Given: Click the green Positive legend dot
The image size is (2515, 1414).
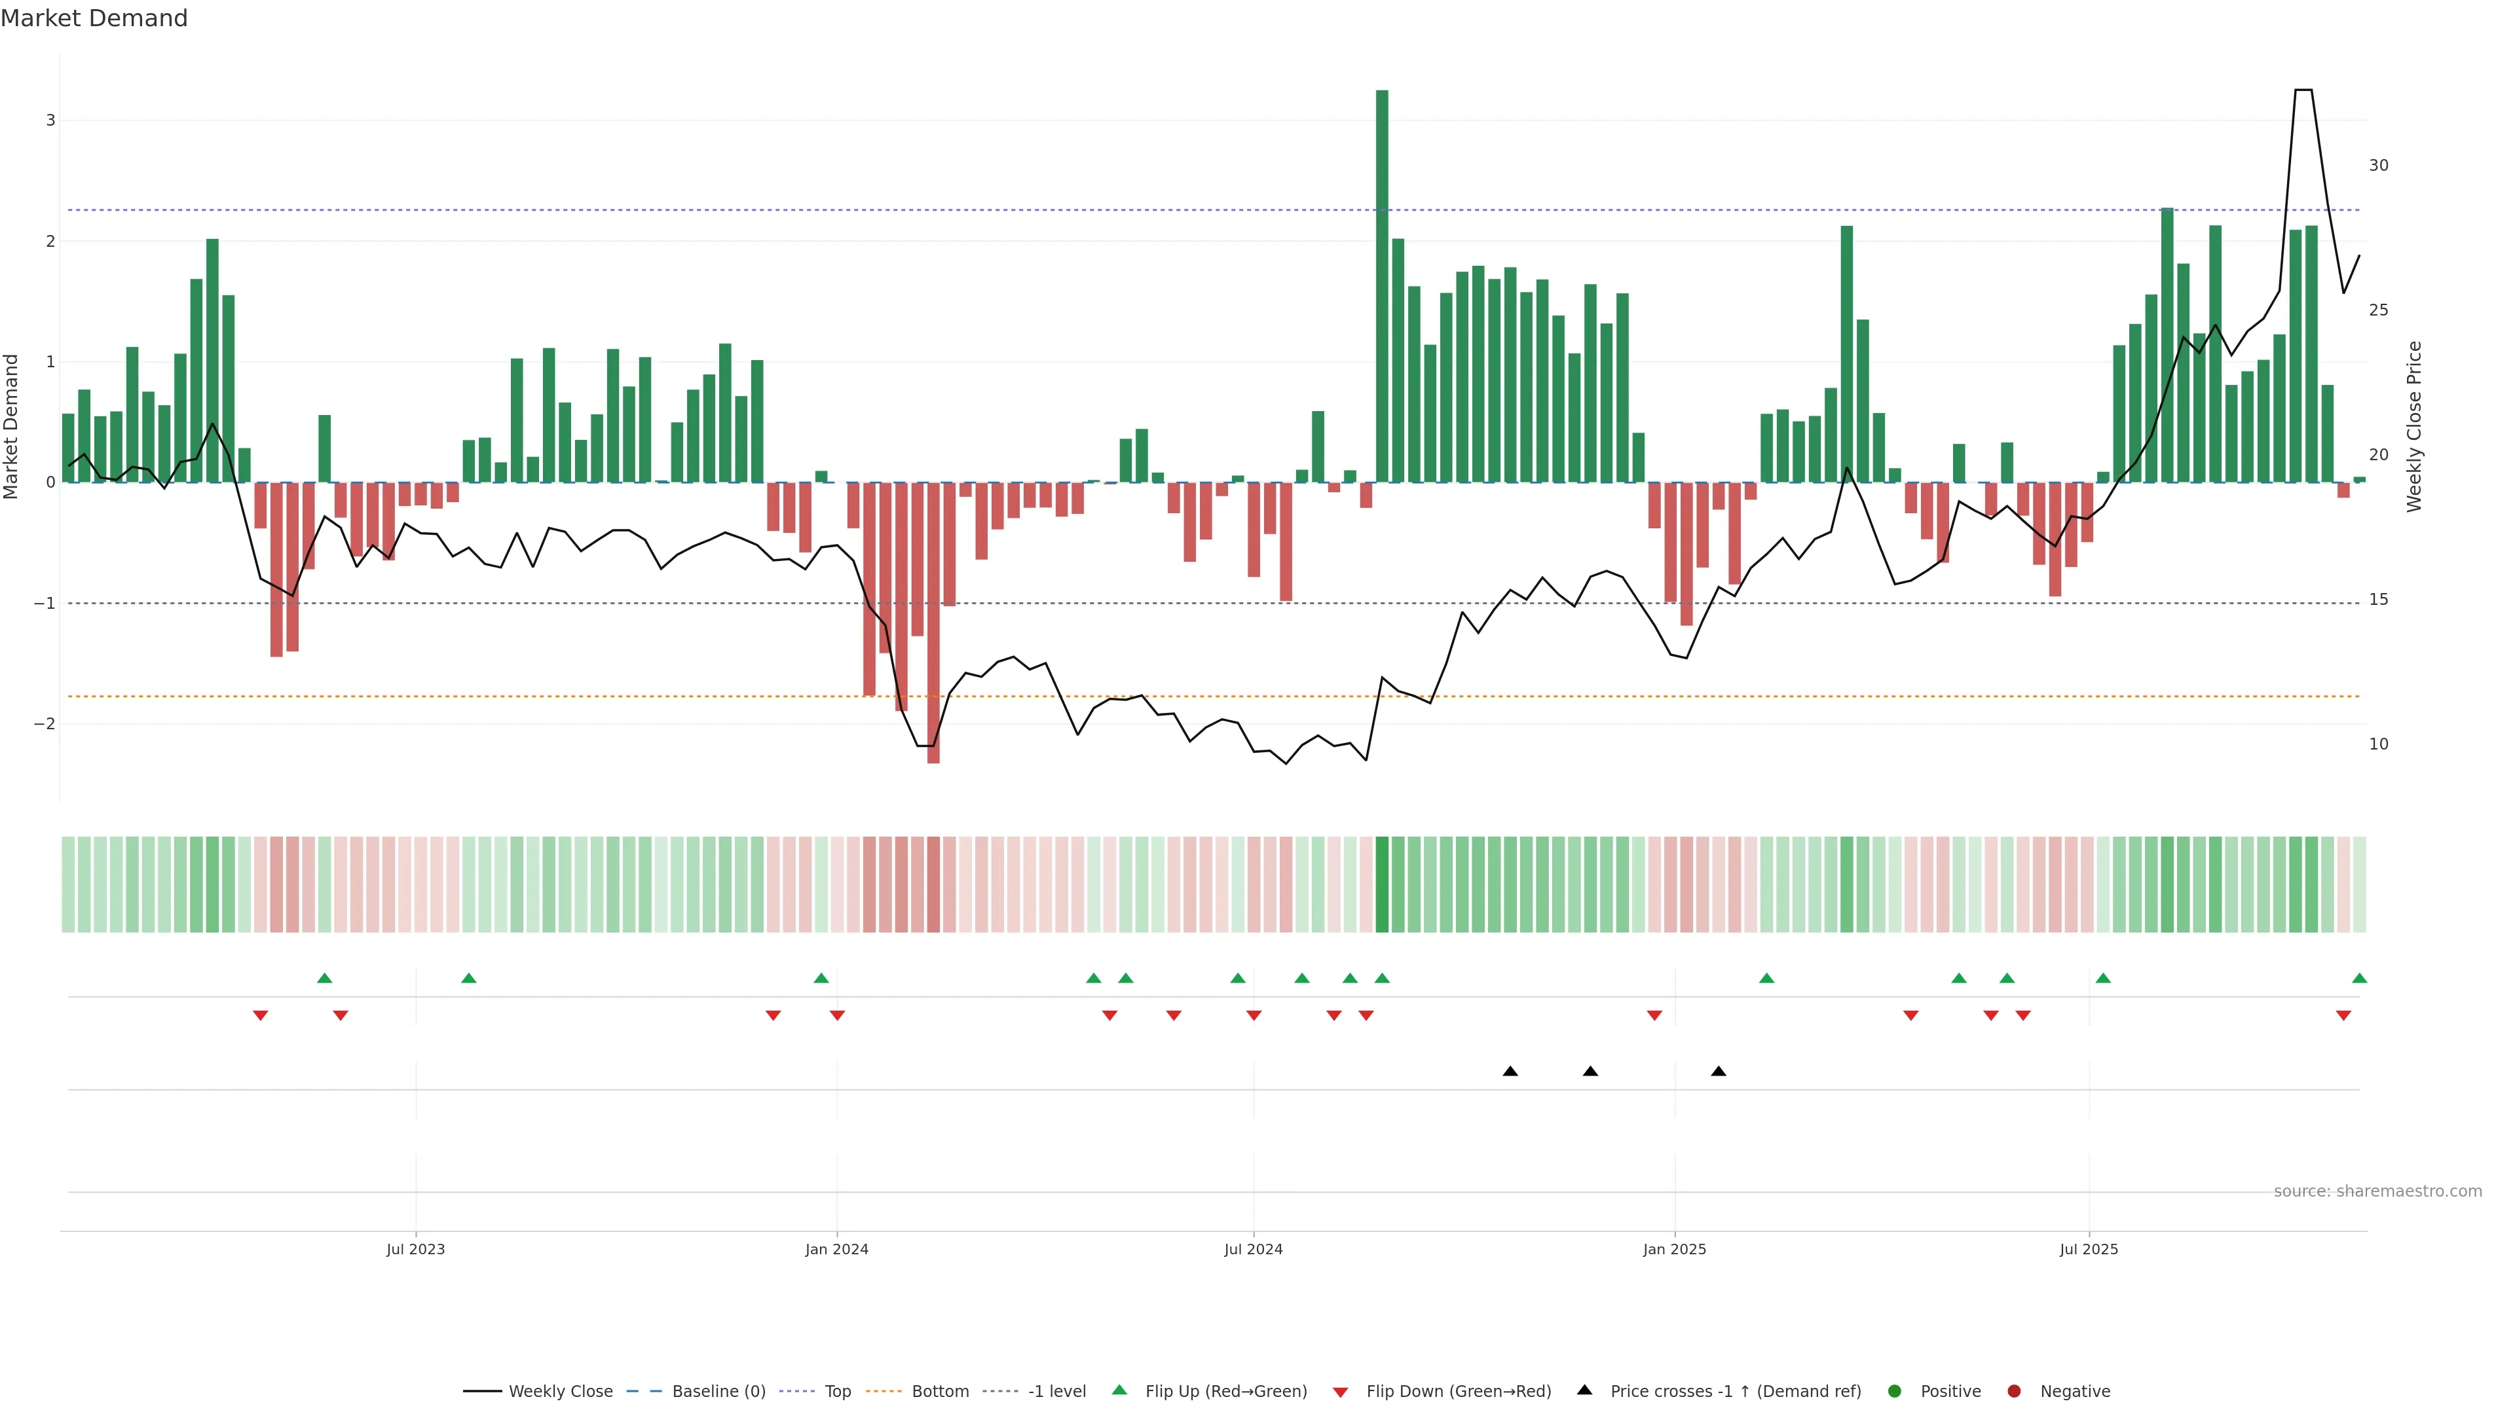Looking at the screenshot, I should (1895, 1392).
